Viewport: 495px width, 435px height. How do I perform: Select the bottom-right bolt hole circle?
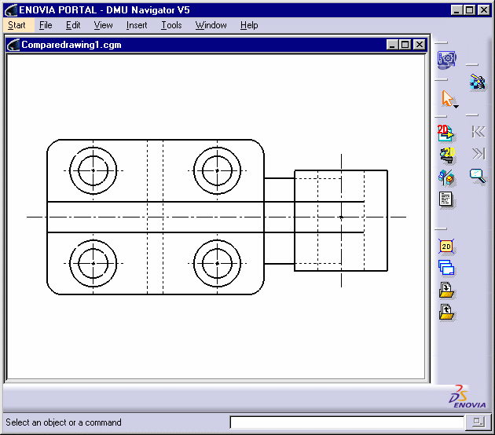(x=217, y=263)
